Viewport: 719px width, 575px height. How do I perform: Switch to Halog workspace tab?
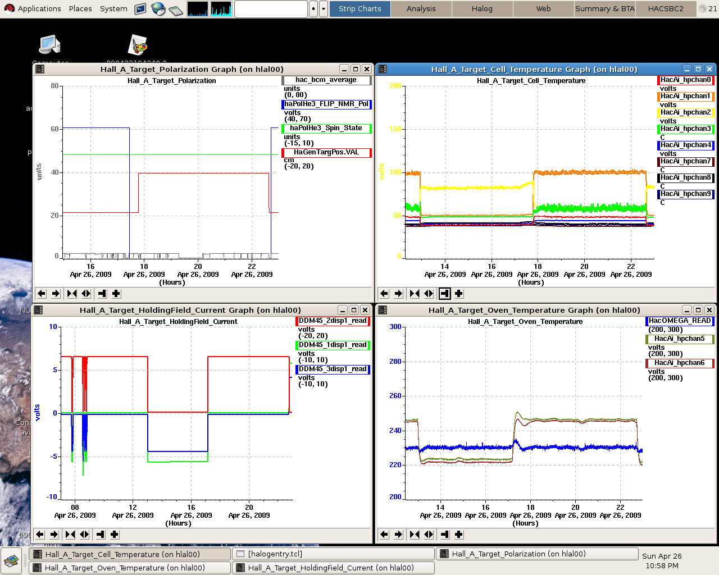click(482, 8)
